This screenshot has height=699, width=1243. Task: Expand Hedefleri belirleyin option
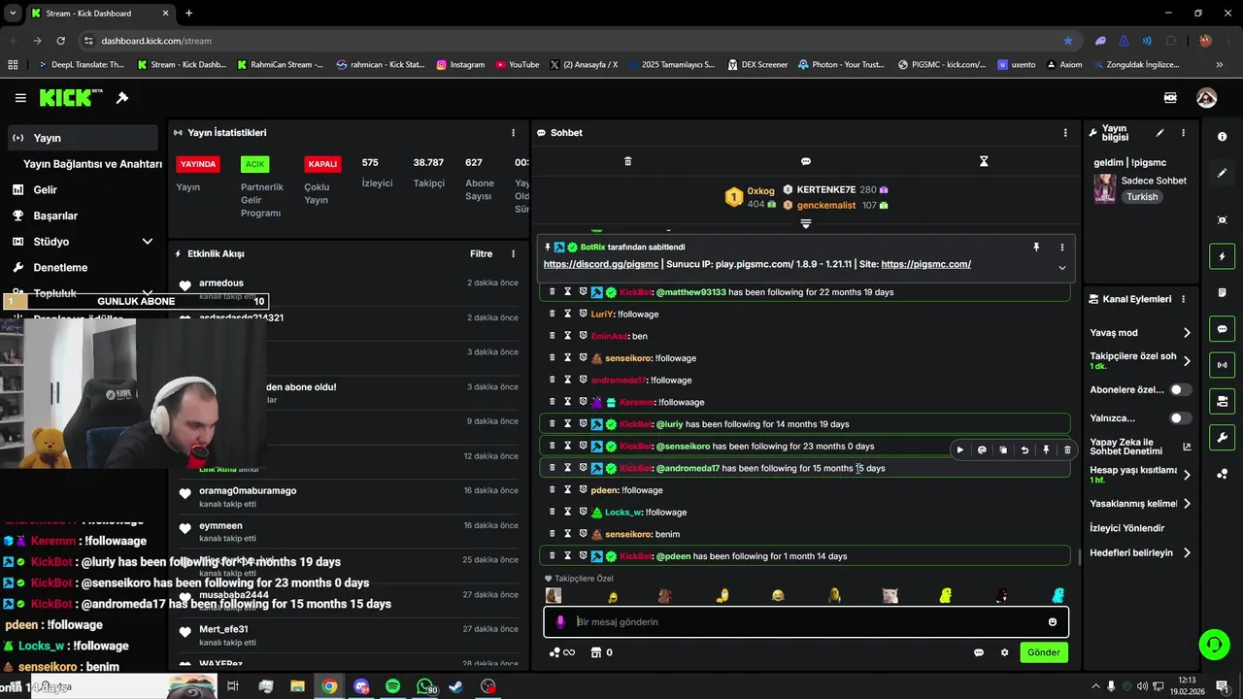pyautogui.click(x=1187, y=553)
